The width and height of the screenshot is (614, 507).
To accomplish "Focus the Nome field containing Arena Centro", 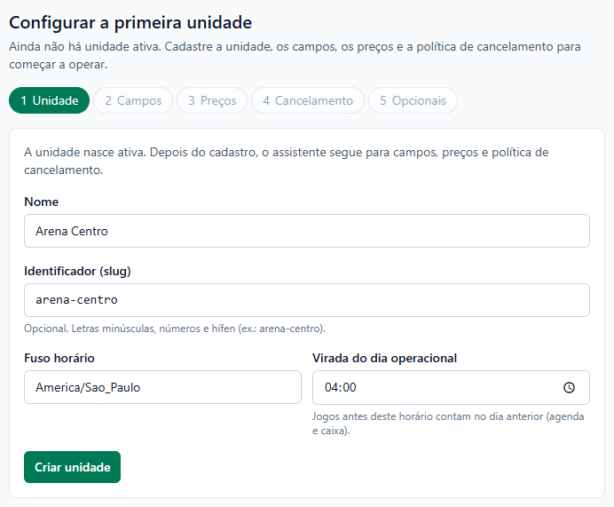I will click(x=307, y=231).
